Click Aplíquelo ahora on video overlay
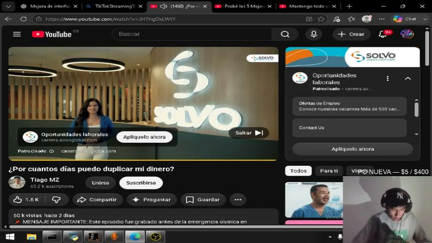 pos(144,137)
